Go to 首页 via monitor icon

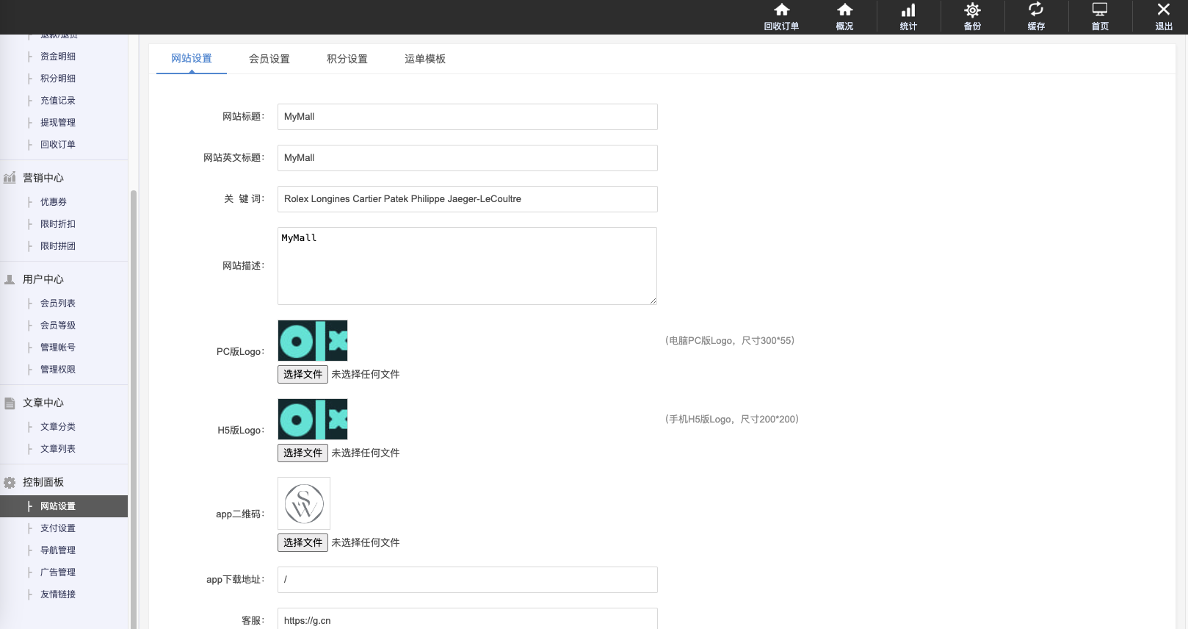(1100, 10)
